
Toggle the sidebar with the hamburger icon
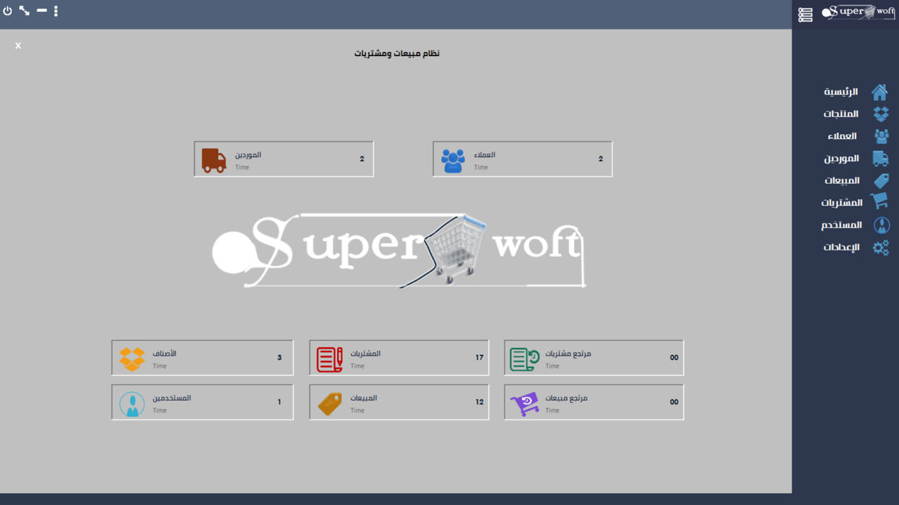tap(805, 14)
